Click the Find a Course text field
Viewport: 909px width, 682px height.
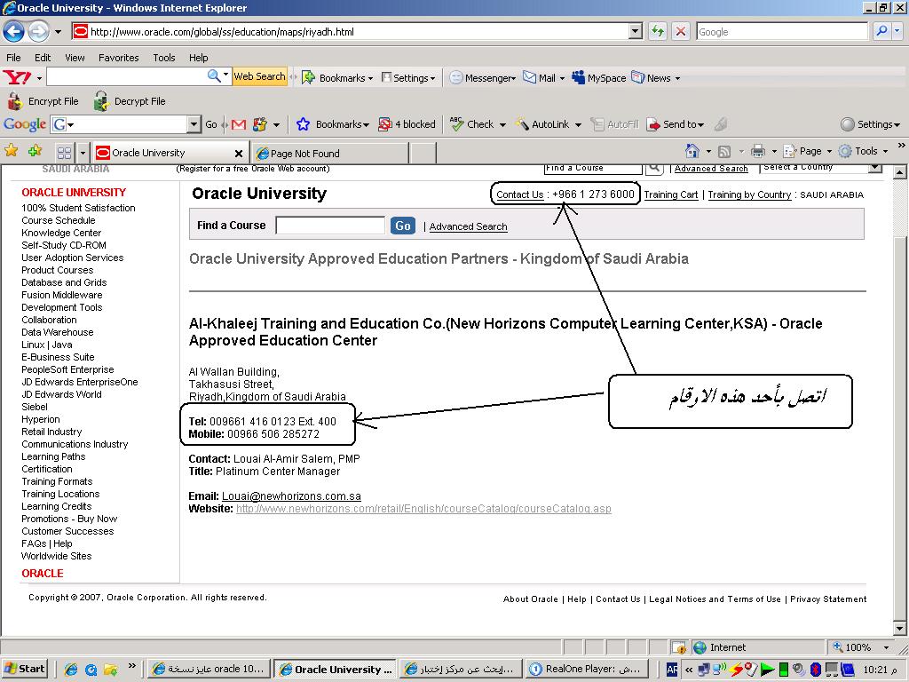(330, 226)
